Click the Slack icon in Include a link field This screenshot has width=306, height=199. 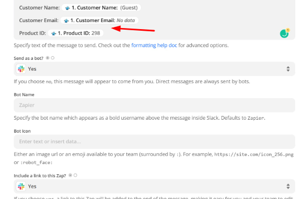click(21, 187)
